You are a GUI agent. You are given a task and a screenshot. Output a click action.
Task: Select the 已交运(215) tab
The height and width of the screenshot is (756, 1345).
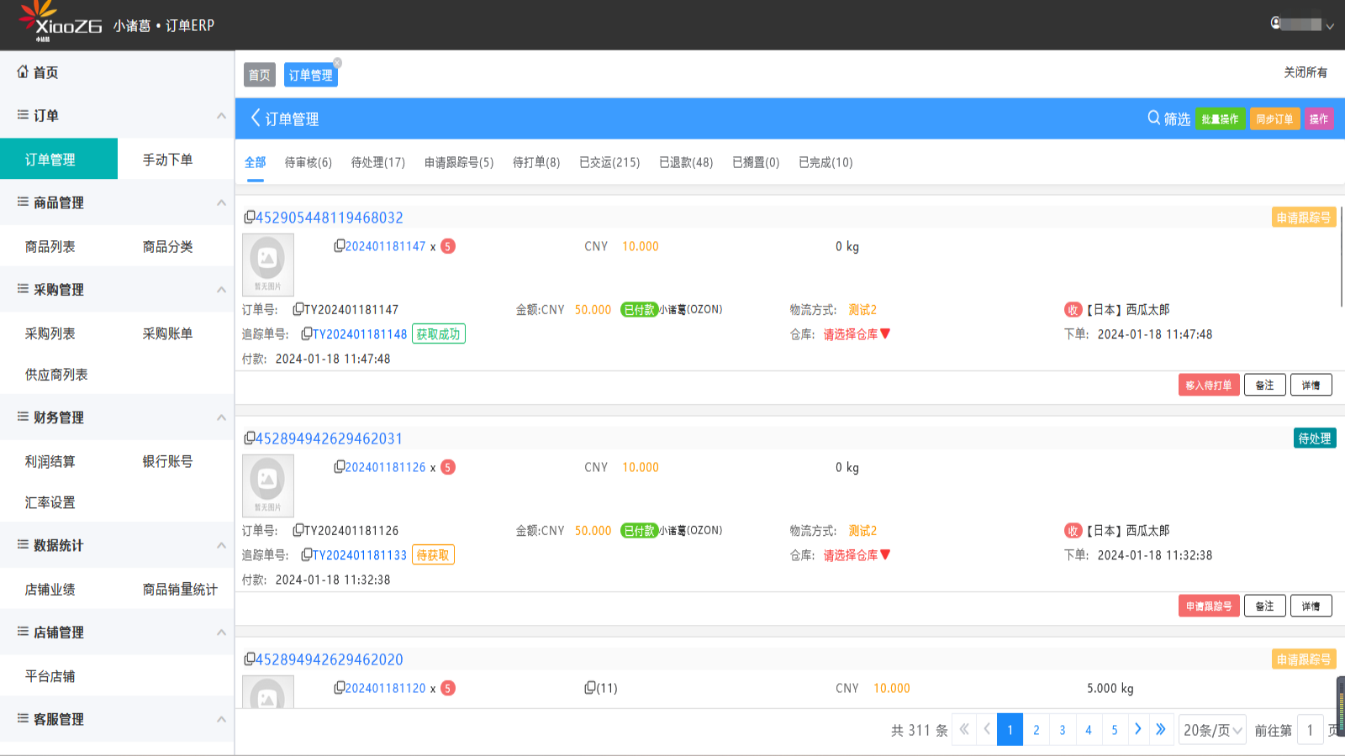609,162
